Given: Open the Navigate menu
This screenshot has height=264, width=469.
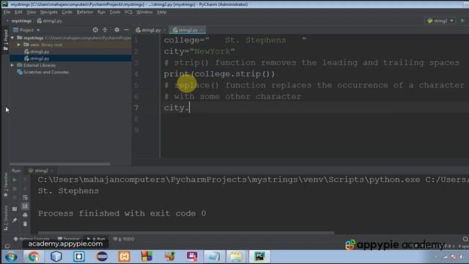Looking at the screenshot, I should point(49,12).
